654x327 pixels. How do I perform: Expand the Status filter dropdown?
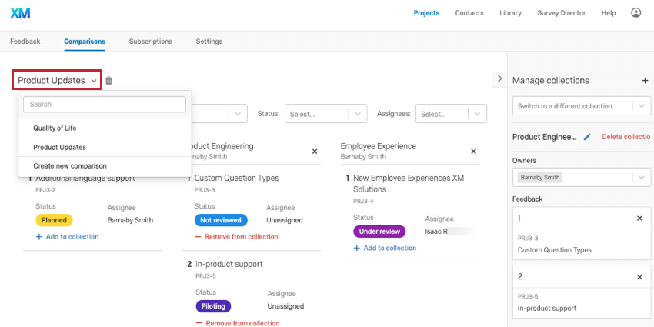click(325, 114)
